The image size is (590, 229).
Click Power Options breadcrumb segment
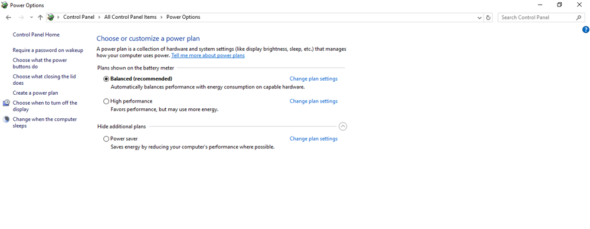[183, 17]
